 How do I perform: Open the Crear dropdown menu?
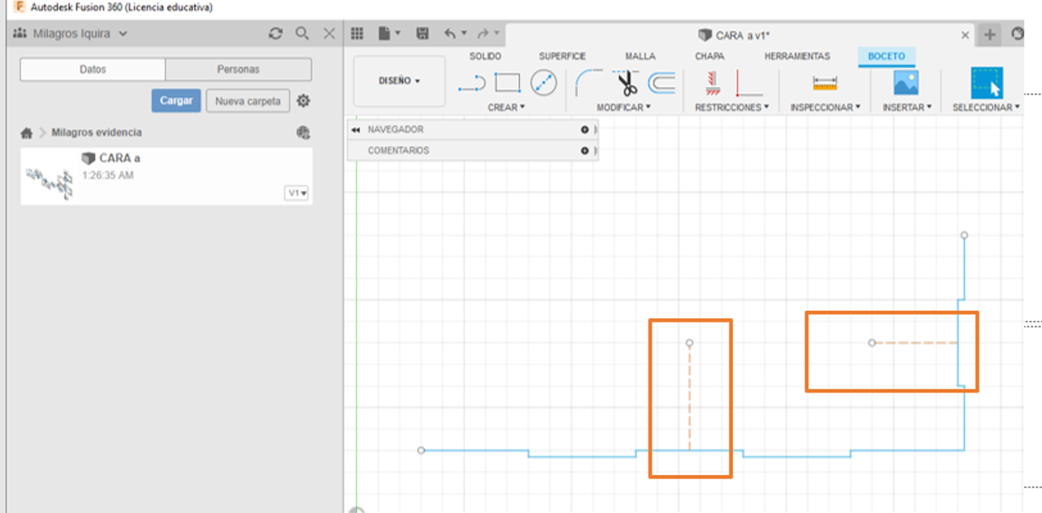click(x=506, y=107)
